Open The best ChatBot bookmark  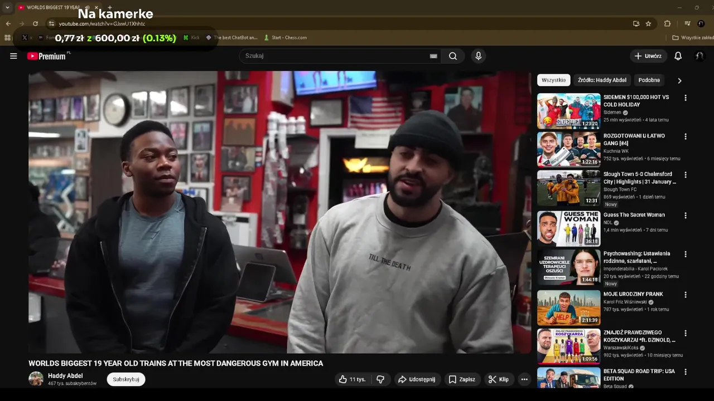231,37
